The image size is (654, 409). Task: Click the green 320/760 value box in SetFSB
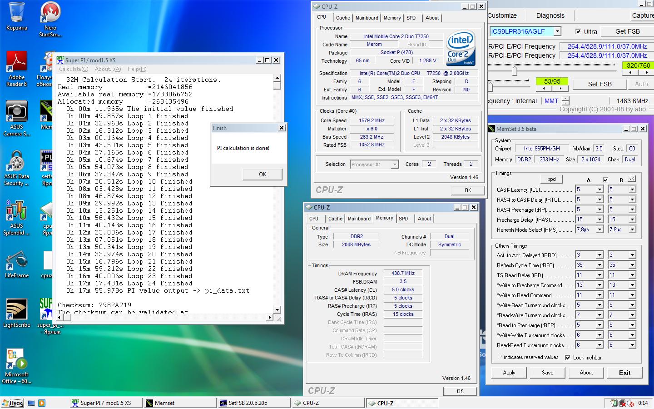click(638, 65)
